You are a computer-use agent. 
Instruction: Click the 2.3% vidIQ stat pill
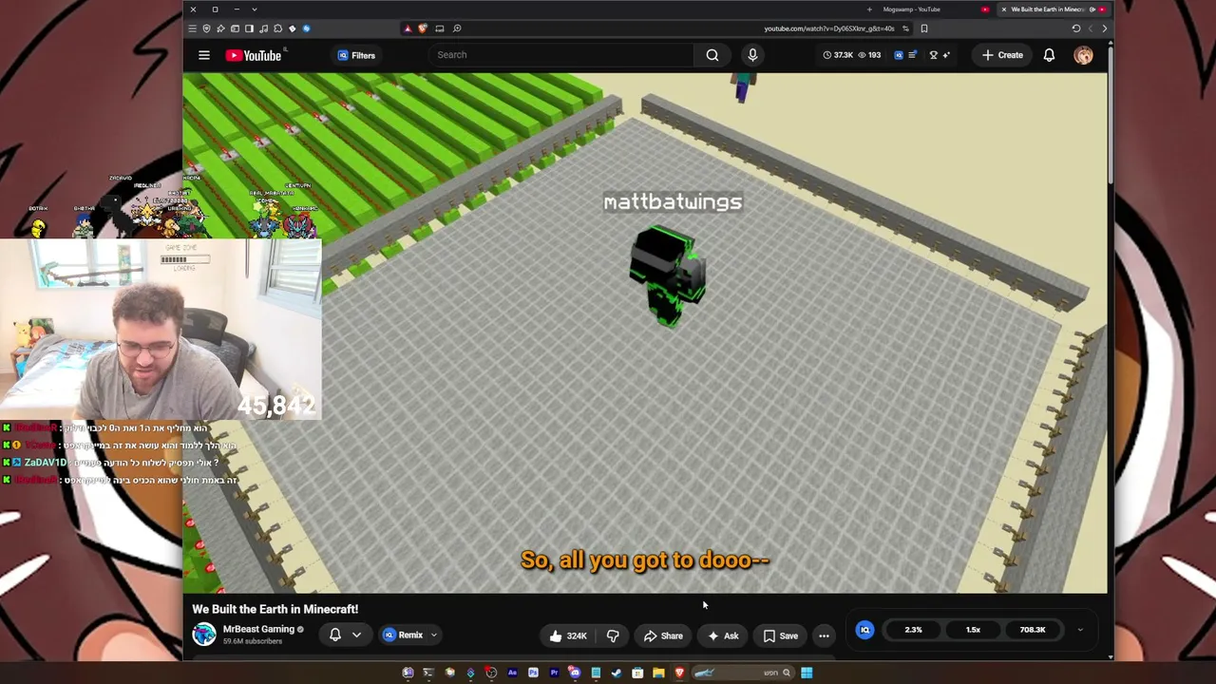pos(913,630)
